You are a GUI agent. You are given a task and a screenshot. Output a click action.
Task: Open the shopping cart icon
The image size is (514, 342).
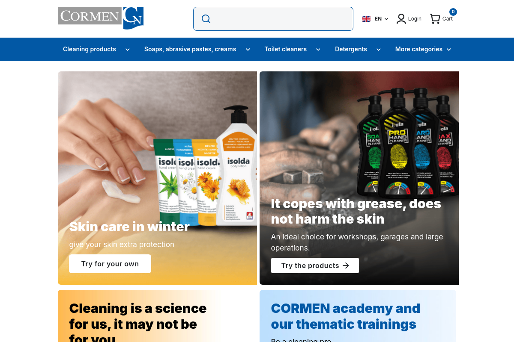click(435, 19)
